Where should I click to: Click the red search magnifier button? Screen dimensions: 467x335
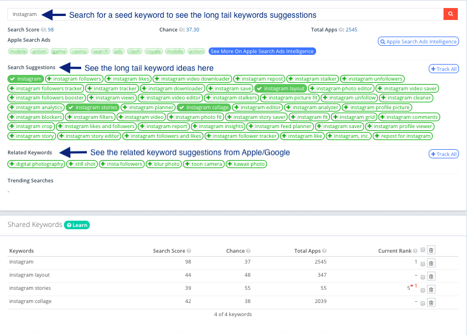point(450,14)
